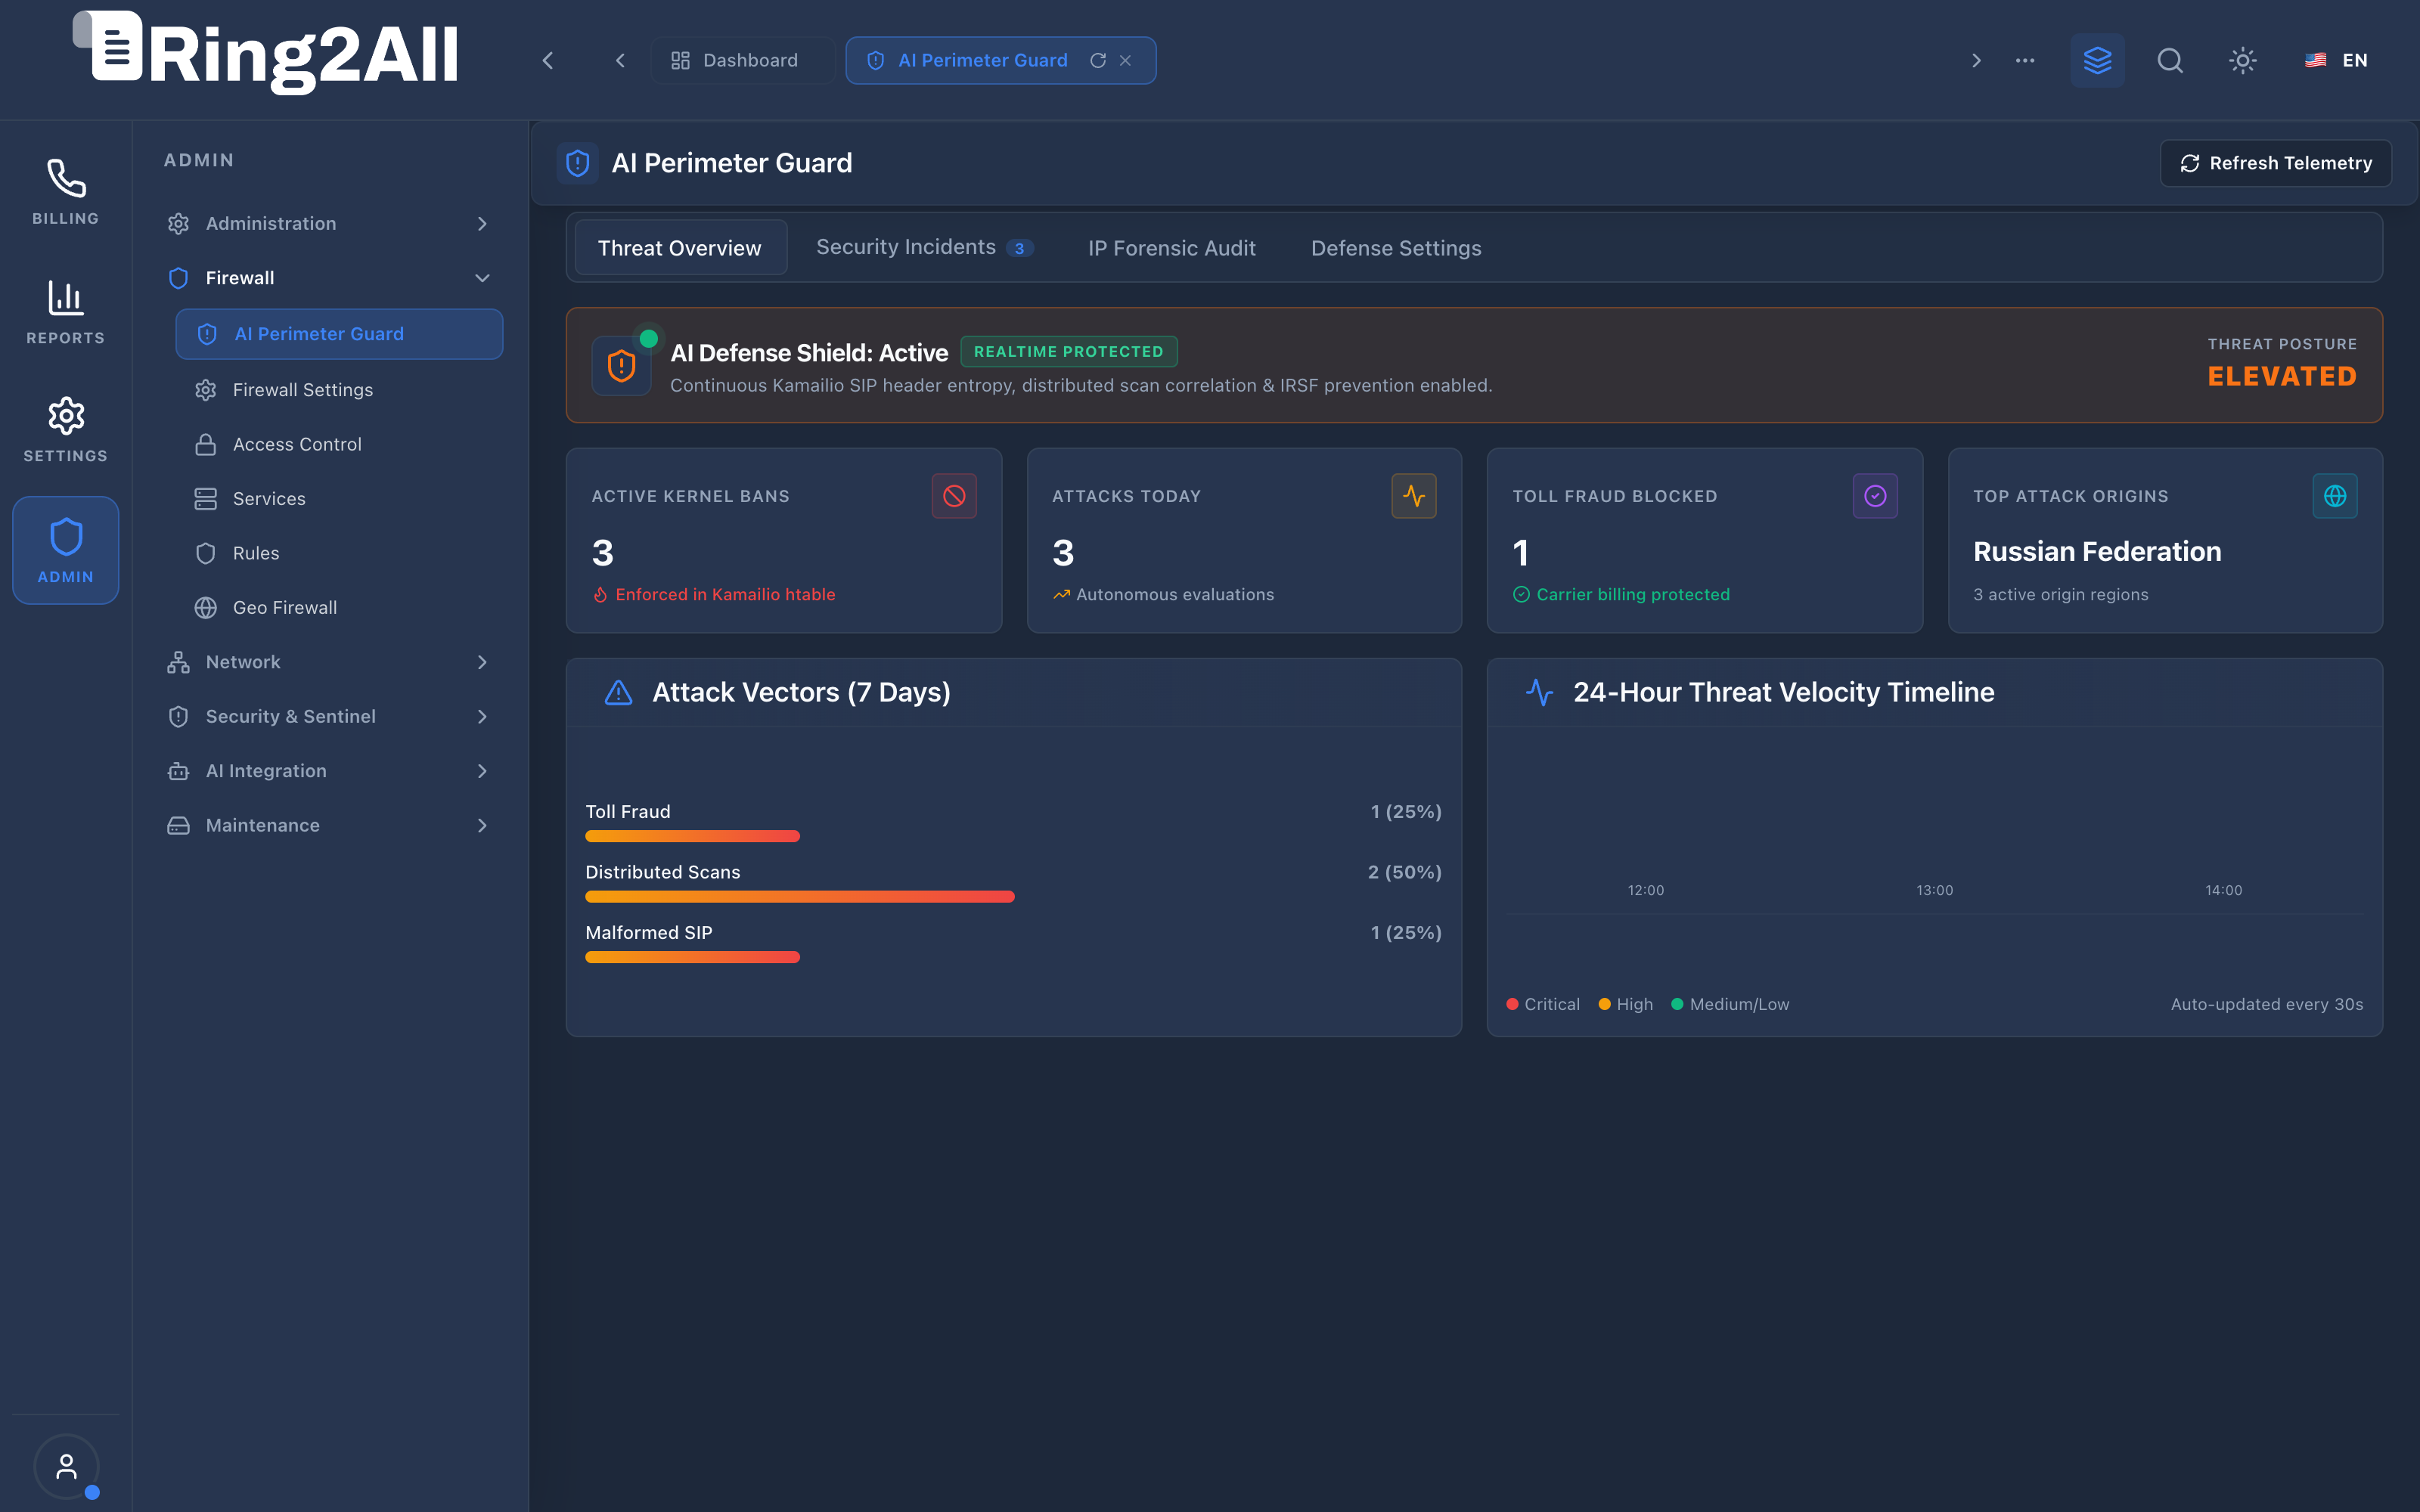The height and width of the screenshot is (1512, 2420).
Task: Open the Billing phone icon
Action: tap(66, 179)
